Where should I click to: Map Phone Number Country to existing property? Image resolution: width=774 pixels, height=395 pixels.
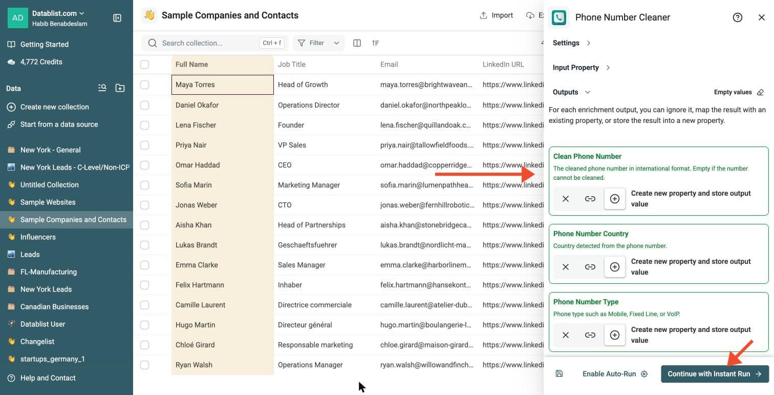click(590, 267)
